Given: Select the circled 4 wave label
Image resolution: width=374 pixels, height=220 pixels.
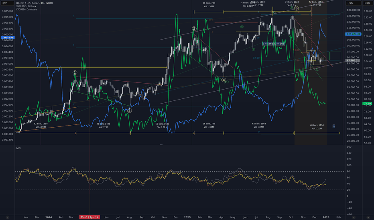Looking at the screenshot, I should click(224, 80).
